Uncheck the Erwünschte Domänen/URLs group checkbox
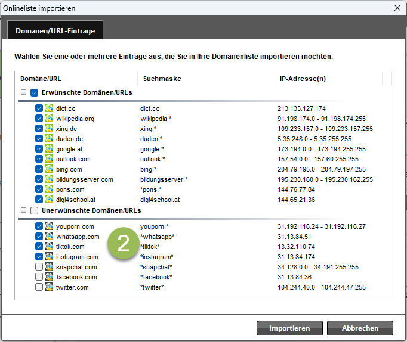407x342 pixels. 34,92
